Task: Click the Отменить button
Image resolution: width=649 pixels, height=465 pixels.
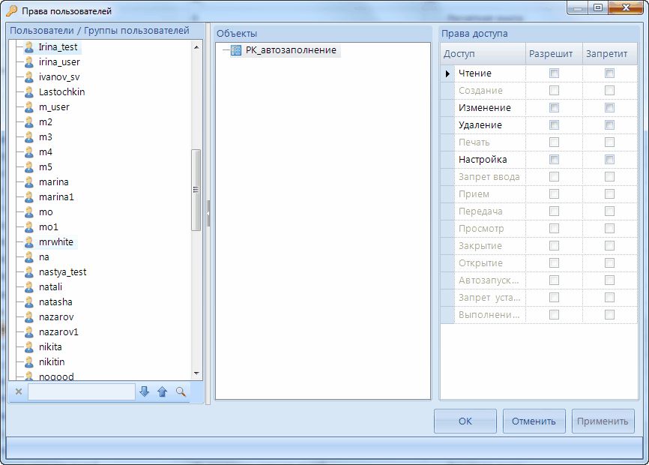Action: coord(534,421)
